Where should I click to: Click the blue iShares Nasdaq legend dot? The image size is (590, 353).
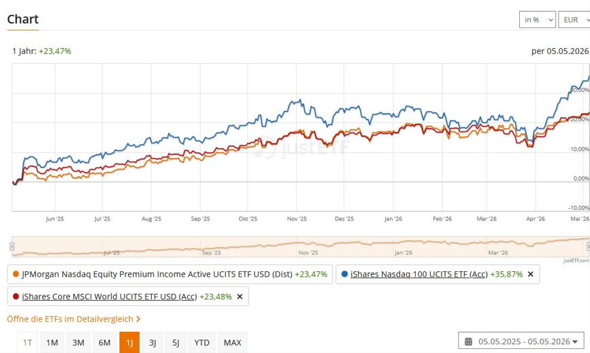344,274
